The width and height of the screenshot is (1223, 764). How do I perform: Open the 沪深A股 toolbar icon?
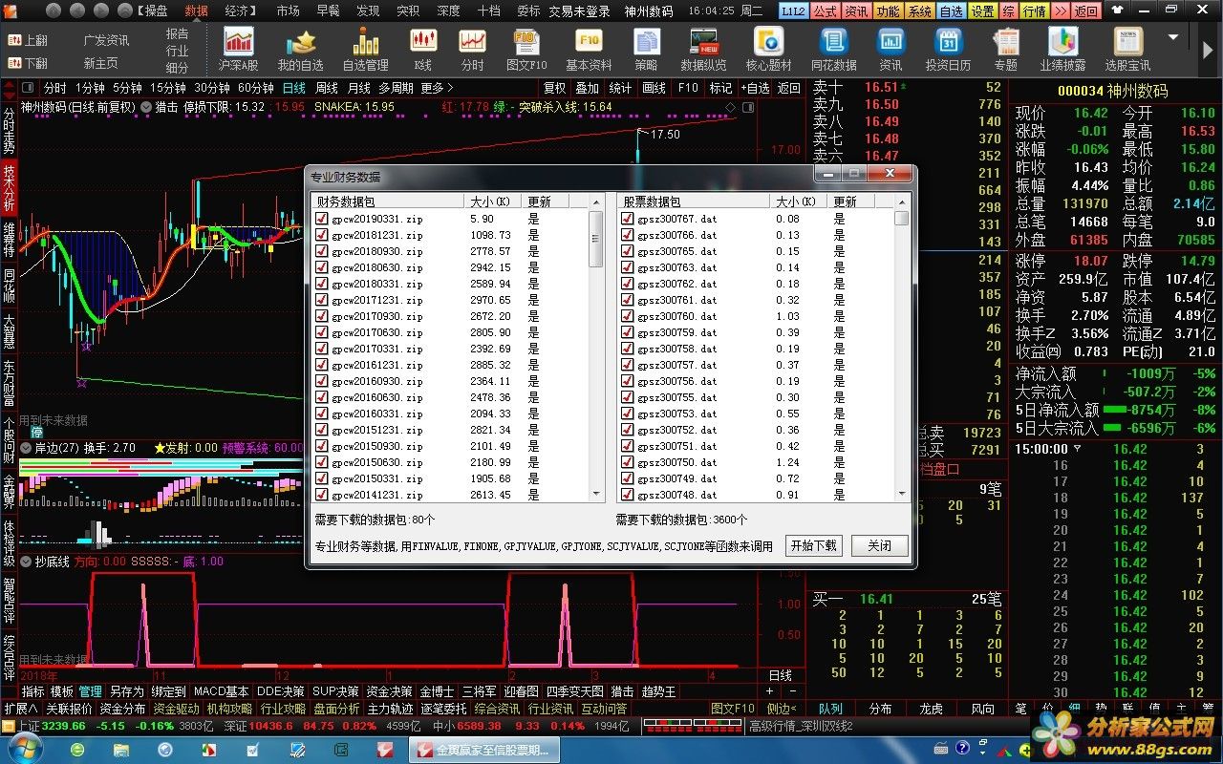(x=238, y=50)
